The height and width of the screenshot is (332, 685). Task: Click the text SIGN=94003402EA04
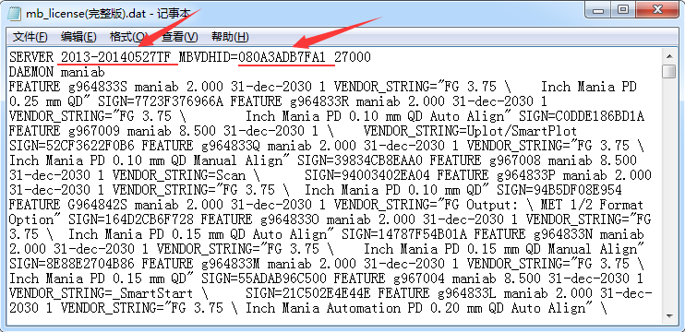(x=367, y=175)
